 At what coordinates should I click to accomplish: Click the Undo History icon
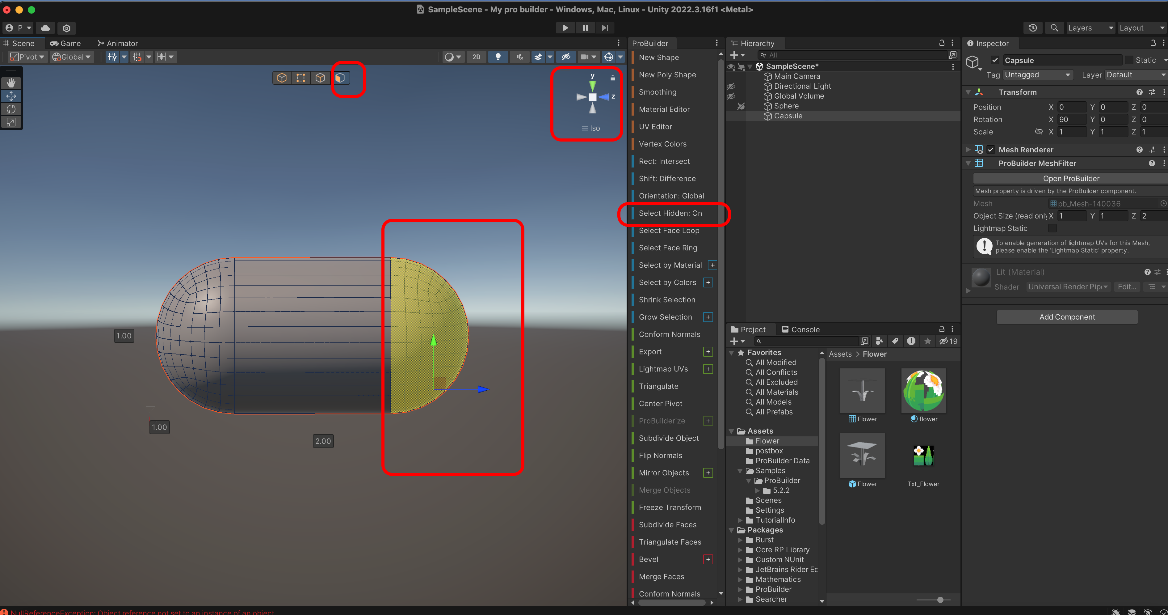tap(1032, 28)
